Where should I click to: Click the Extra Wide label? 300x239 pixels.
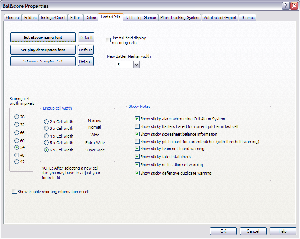coord(95,143)
